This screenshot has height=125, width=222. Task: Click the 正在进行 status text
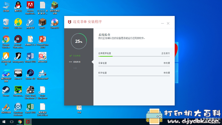tap(165, 53)
